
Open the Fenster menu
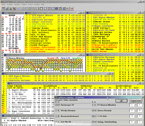pos(37,4)
